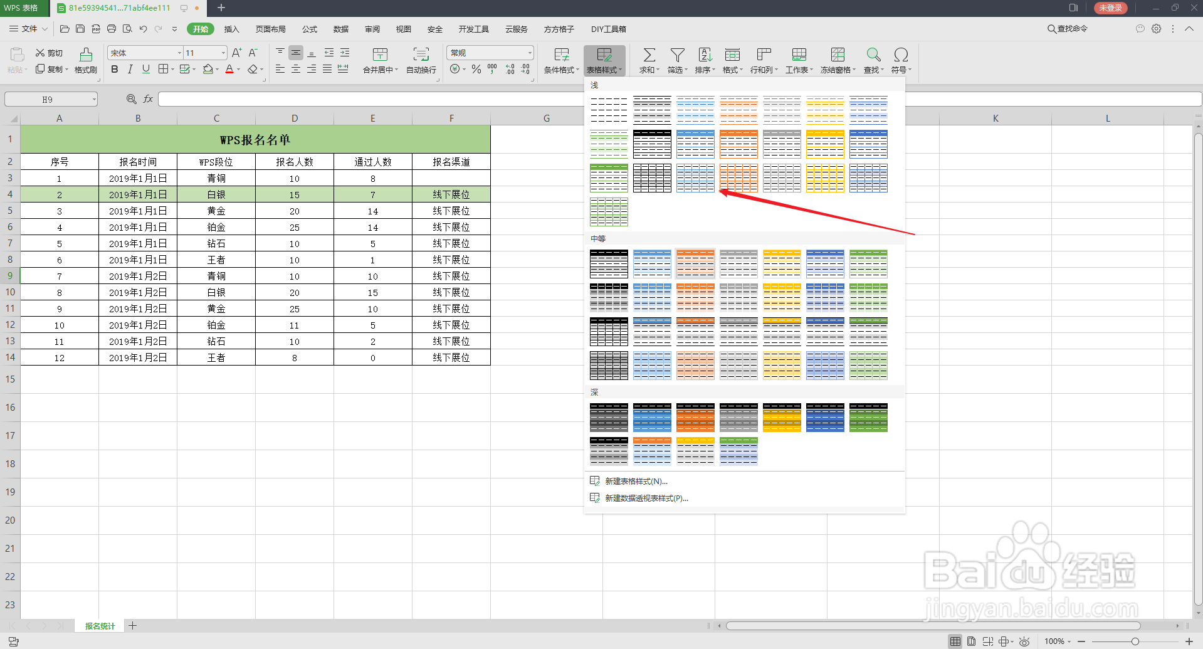Select the Format Painter (格式刷) tool

[x=86, y=61]
